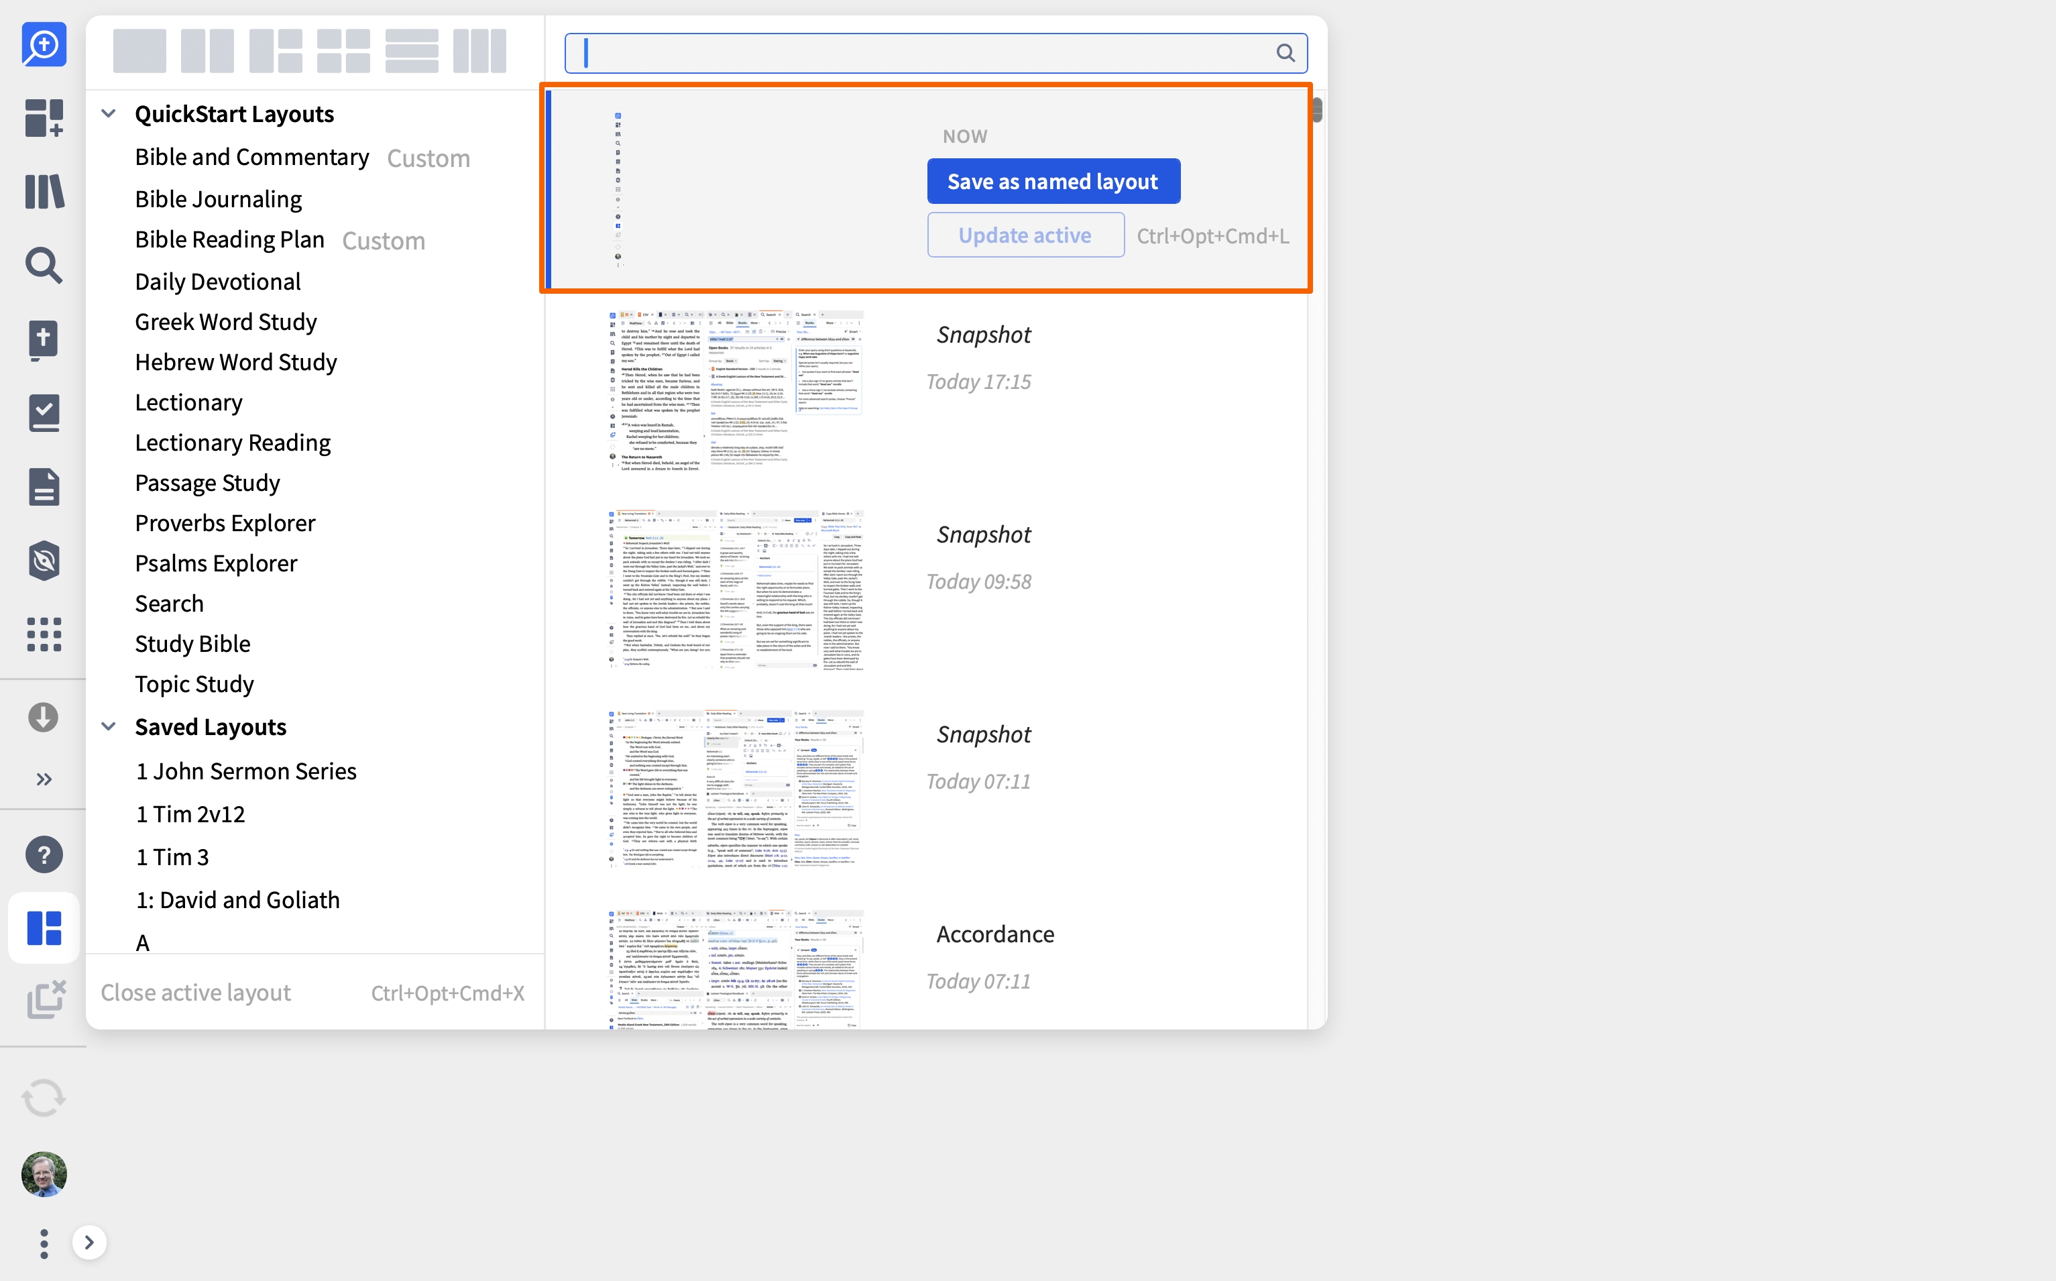Open the Documents page icon
The width and height of the screenshot is (2056, 1281).
[44, 486]
